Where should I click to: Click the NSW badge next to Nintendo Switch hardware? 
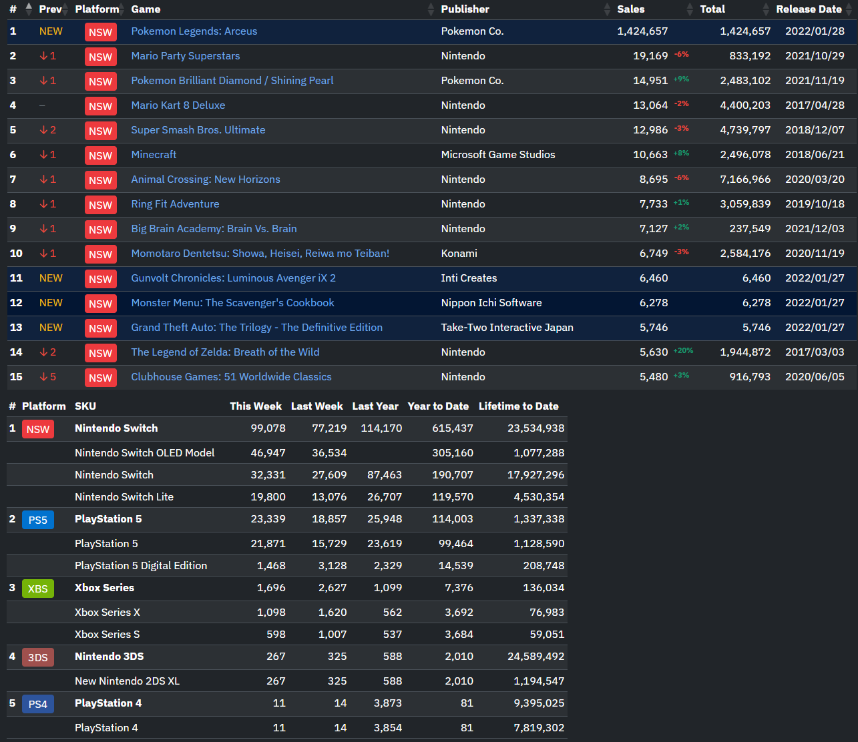point(38,429)
